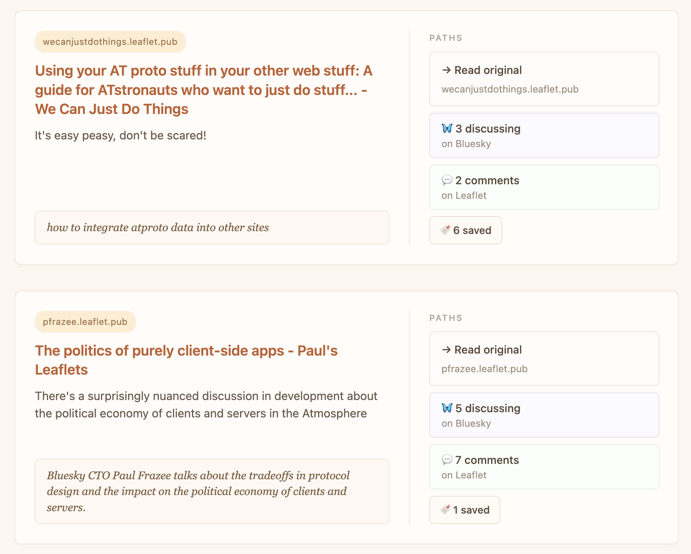Open 2 comments on Leaflet
Screen dimensions: 691x554
544,187
